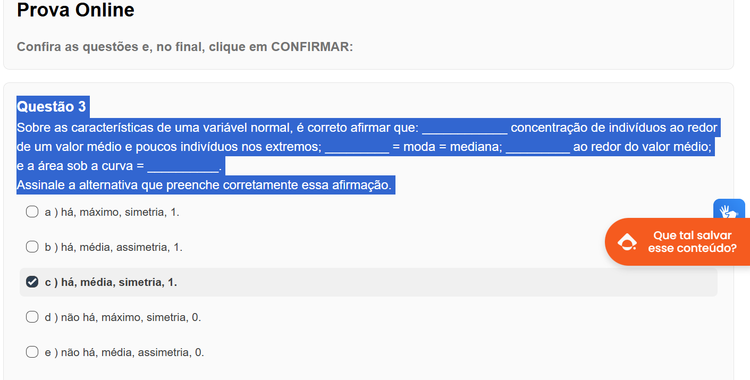This screenshot has width=750, height=380.
Task: Select radio option d) não há, máximo
Action: [32, 317]
